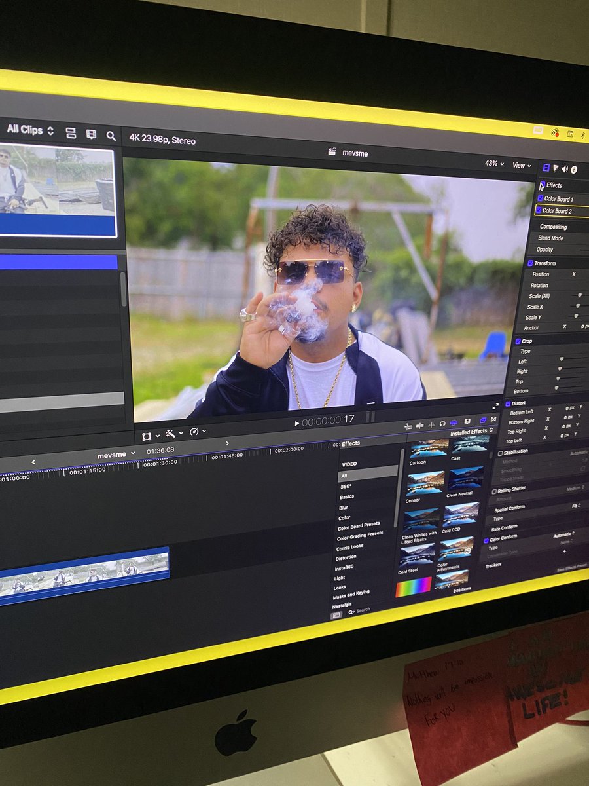589x786 pixels.
Task: Open the Info inspector icon
Action: (574, 170)
